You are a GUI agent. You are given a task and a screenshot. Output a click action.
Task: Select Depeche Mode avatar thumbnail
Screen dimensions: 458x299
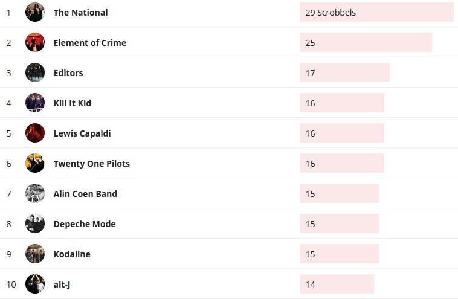(35, 223)
